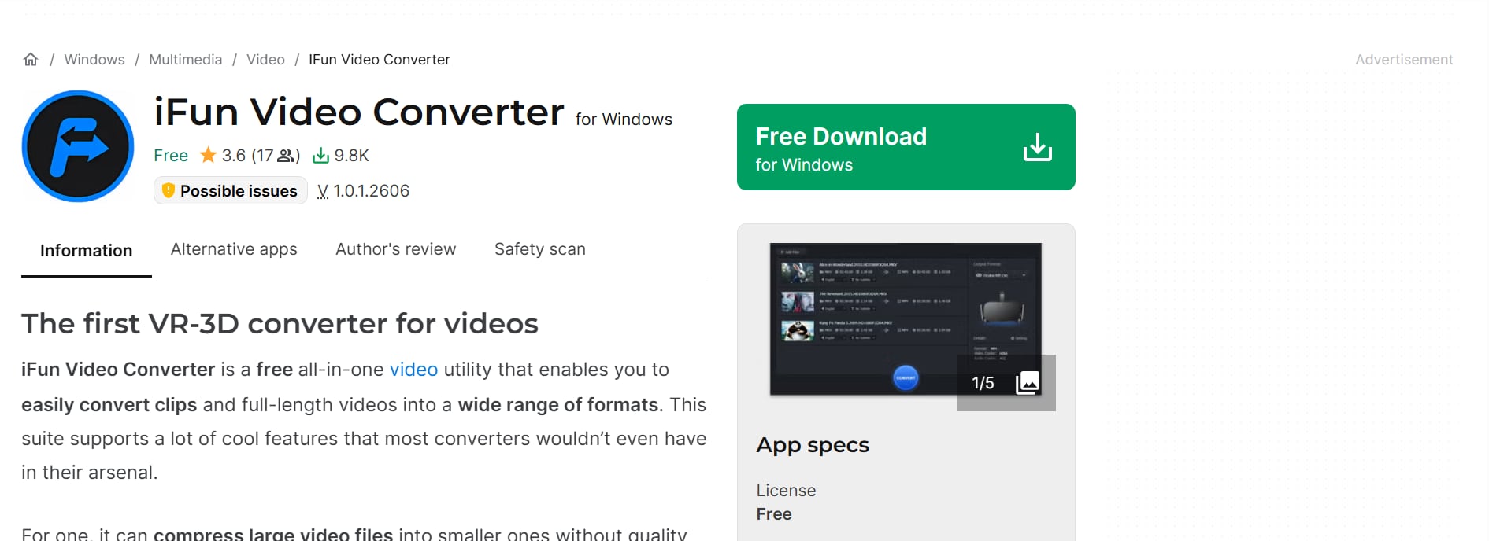Open the Multimedia breadcrumb link
The image size is (1489, 541).
tap(186, 60)
